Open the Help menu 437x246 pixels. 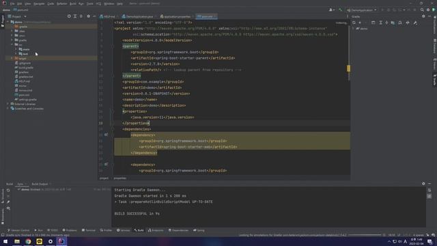120,4
